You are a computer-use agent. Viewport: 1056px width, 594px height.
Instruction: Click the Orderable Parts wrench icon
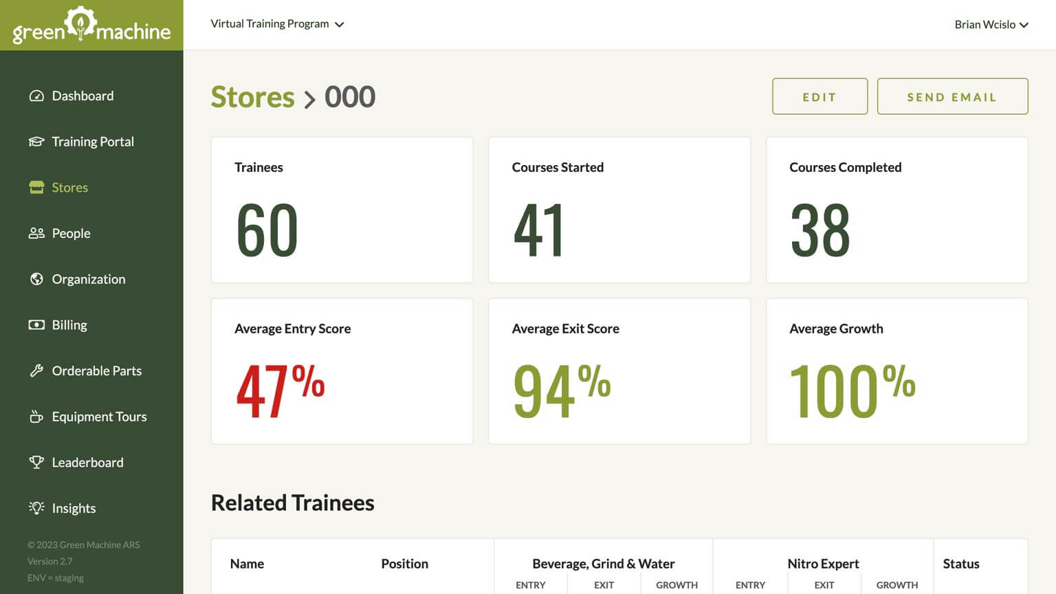tap(36, 371)
